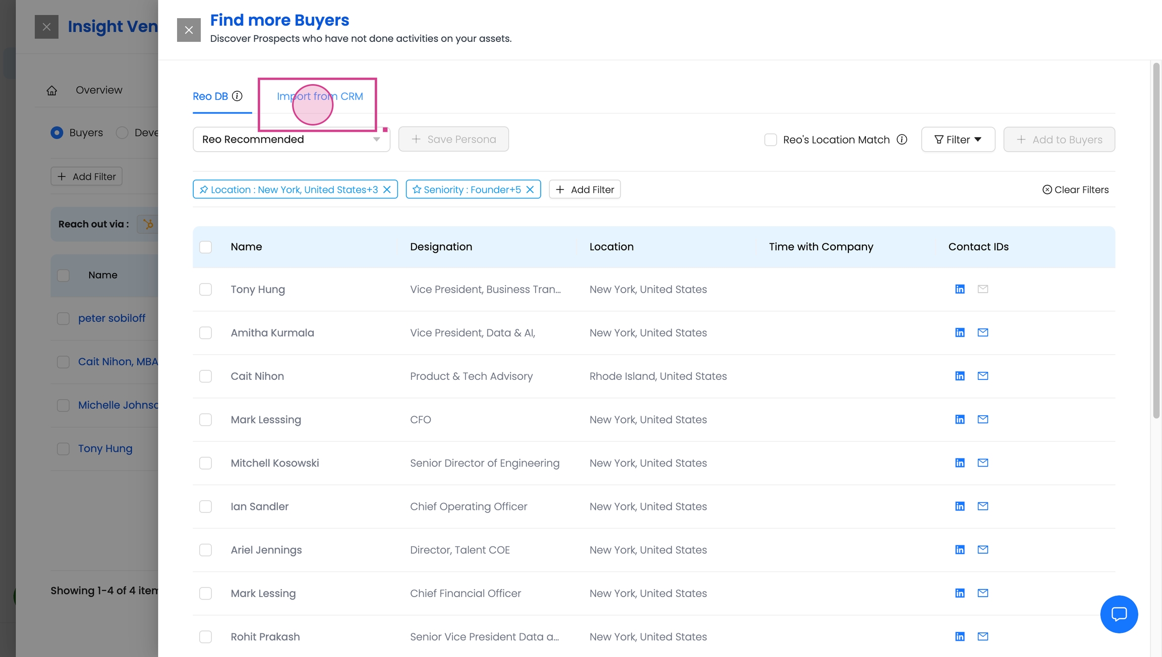Switch to the Import from CRM tab

[320, 96]
